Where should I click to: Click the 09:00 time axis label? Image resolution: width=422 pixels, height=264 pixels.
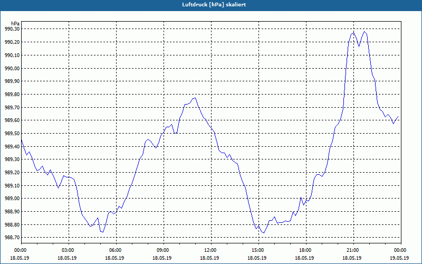point(164,250)
